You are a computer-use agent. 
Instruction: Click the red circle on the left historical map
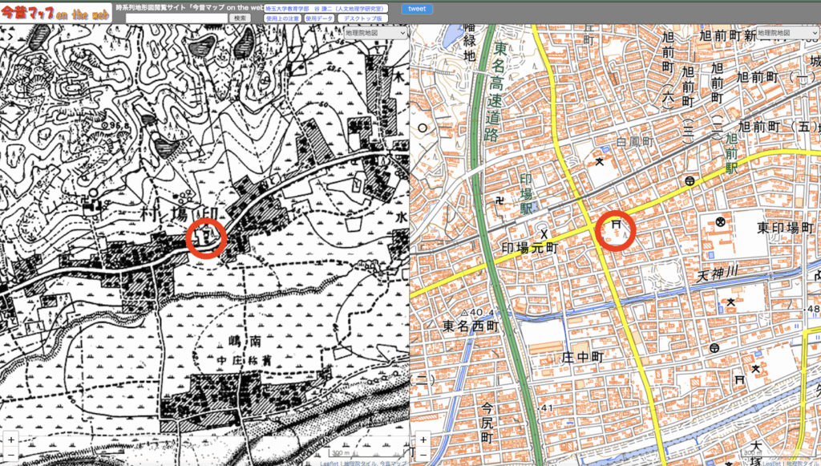206,238
